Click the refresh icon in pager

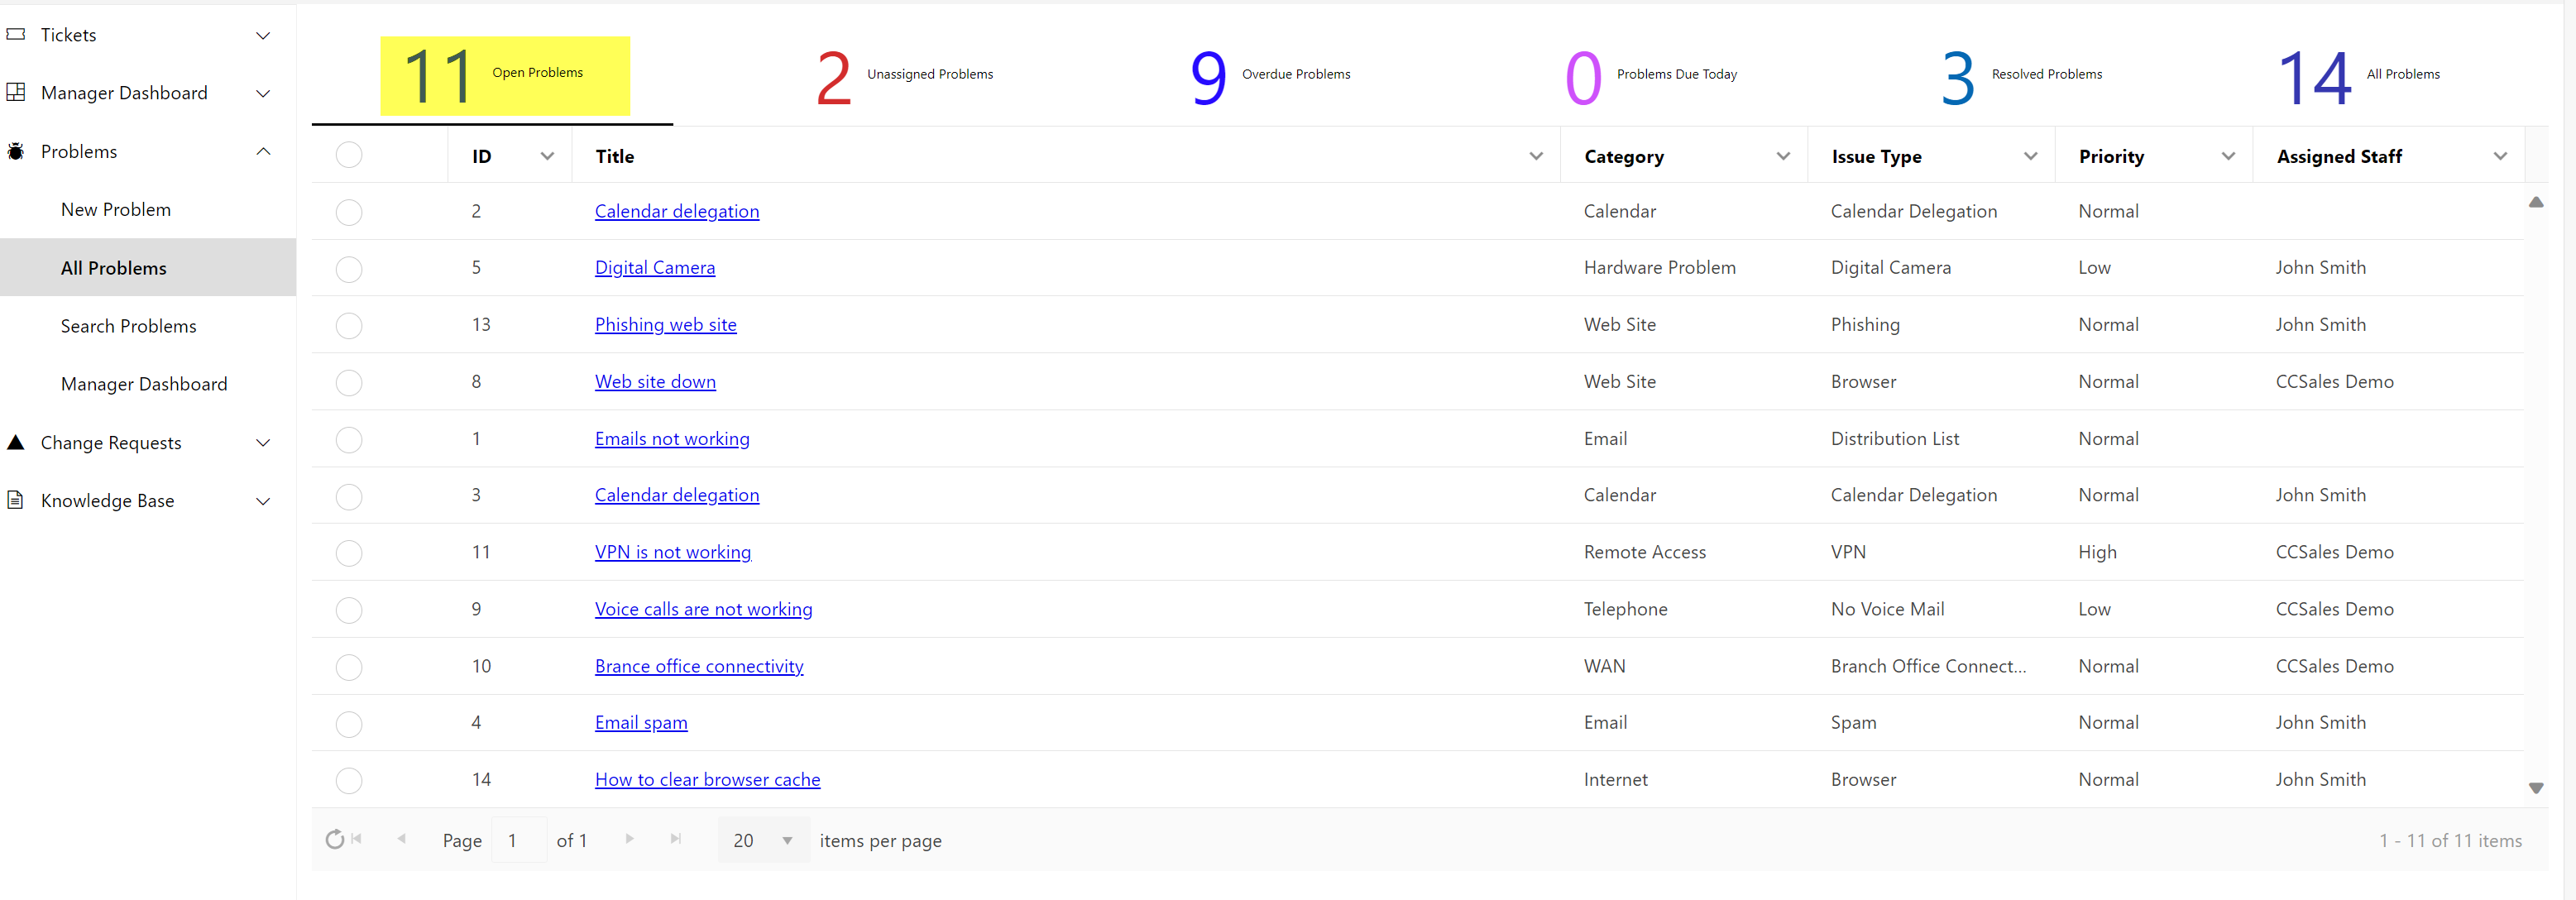click(x=334, y=840)
